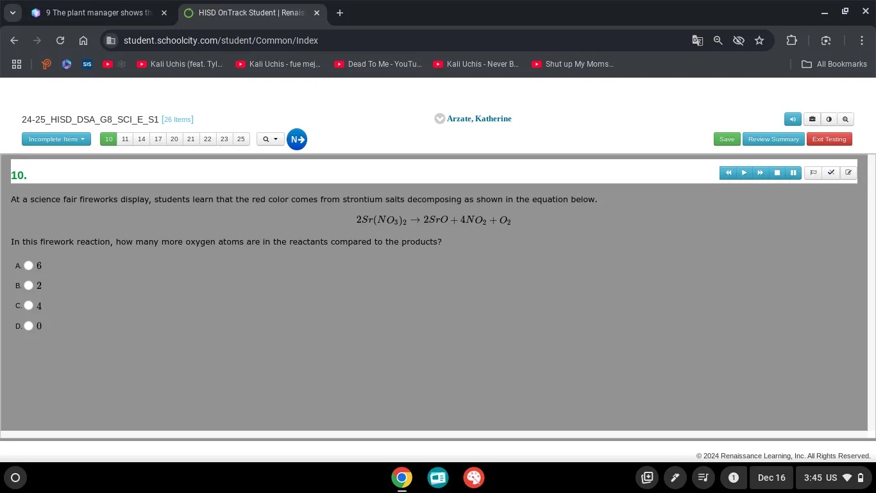Go to next question with N arrow

coord(296,139)
